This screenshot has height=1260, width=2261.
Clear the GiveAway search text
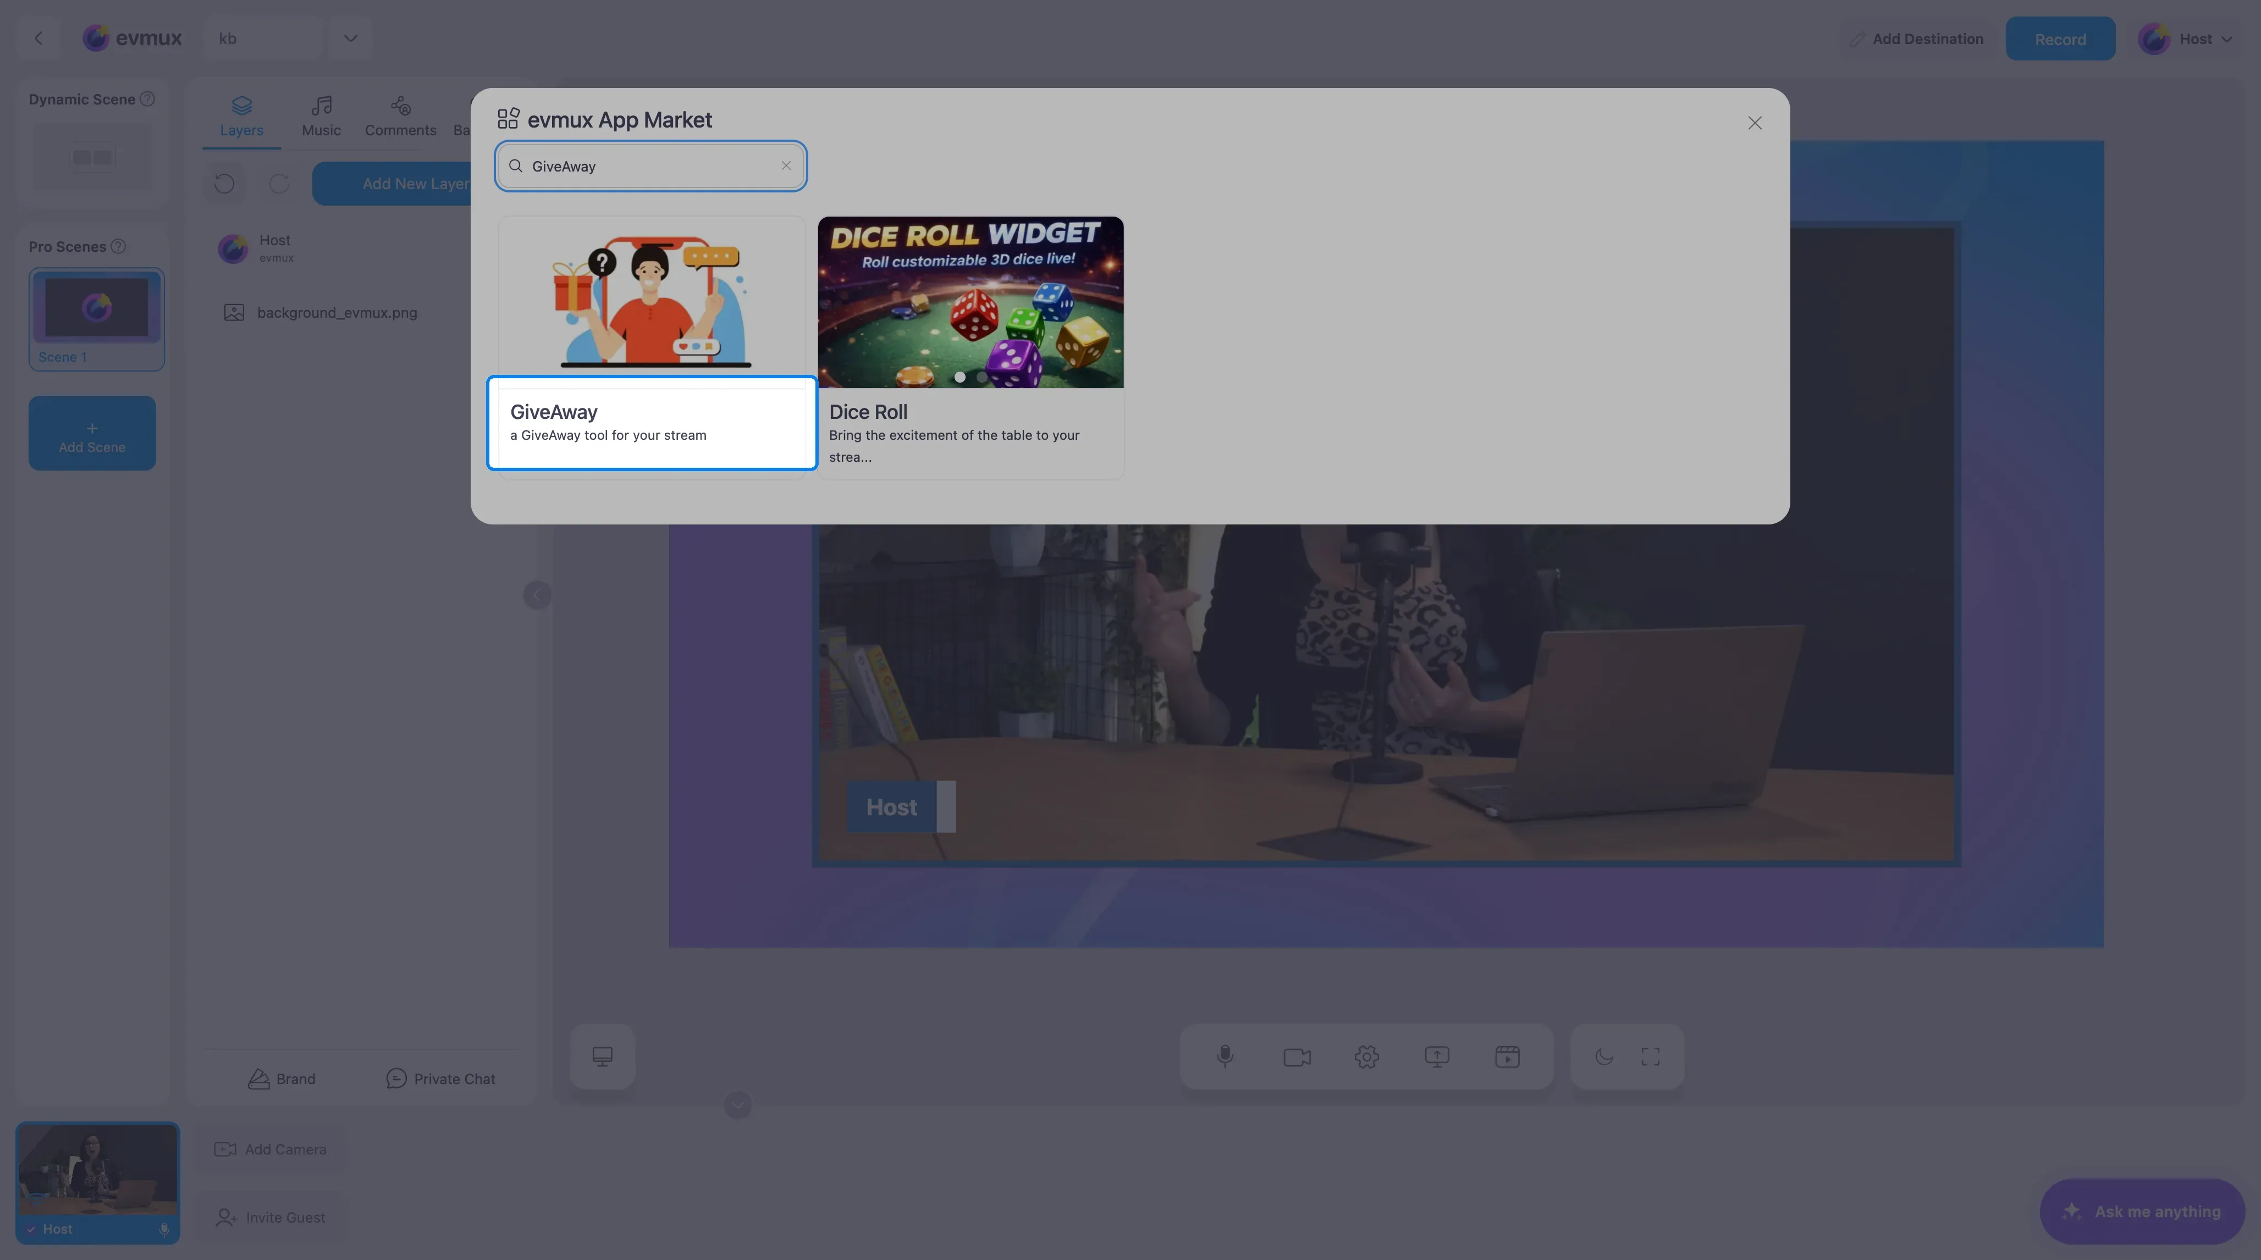(x=786, y=166)
